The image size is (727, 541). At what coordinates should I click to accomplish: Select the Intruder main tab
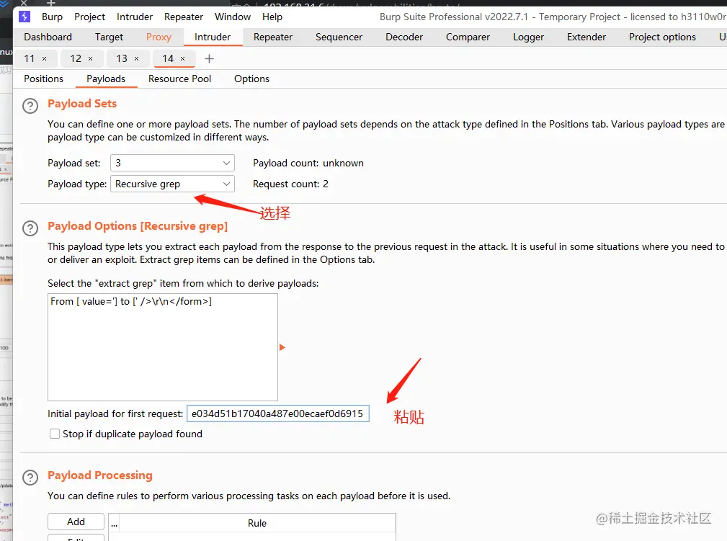[x=213, y=37]
